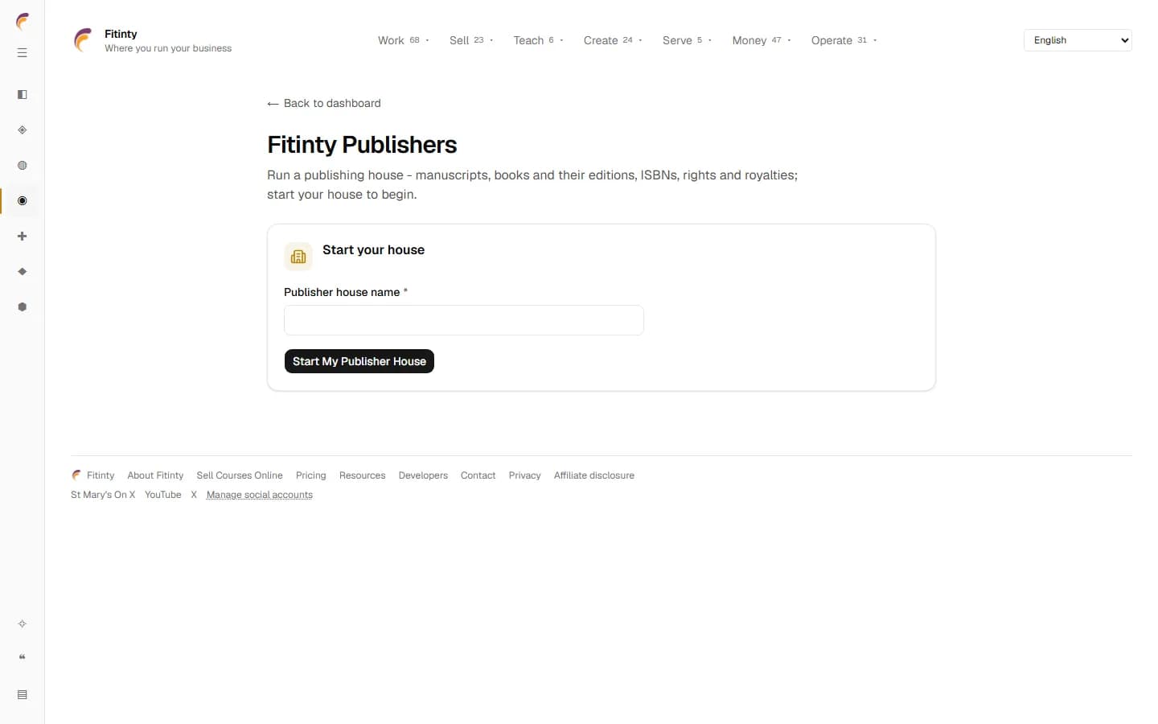The image size is (1158, 724).
Task: Click the Fitinty header logo beside the tagline
Action: click(x=83, y=40)
